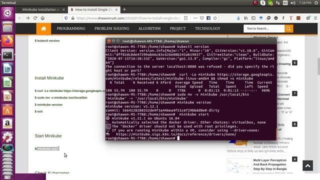This screenshot has width=320, height=180.
Task: Open System Settings from dock
Action: [x=7, y=137]
